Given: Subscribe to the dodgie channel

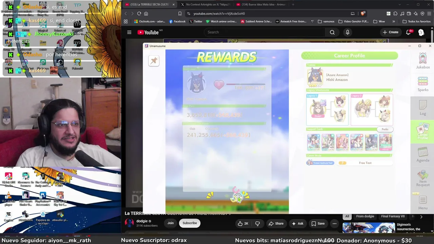Looking at the screenshot, I should pos(190,223).
